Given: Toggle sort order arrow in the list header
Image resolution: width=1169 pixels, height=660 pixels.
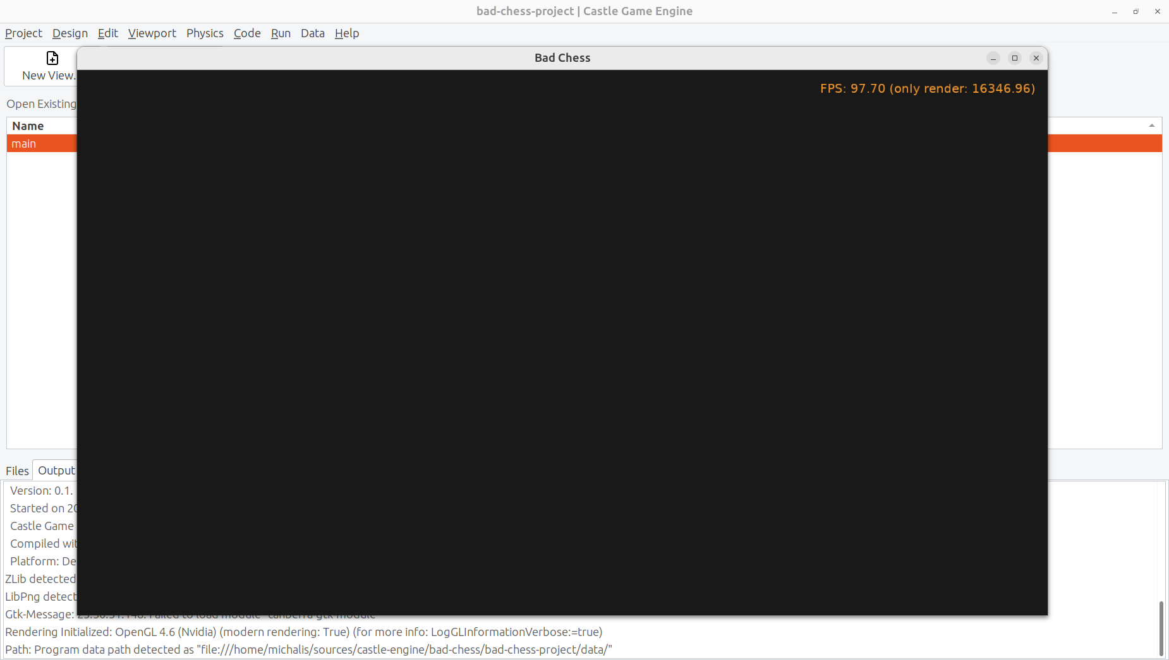Looking at the screenshot, I should pos(1152,126).
